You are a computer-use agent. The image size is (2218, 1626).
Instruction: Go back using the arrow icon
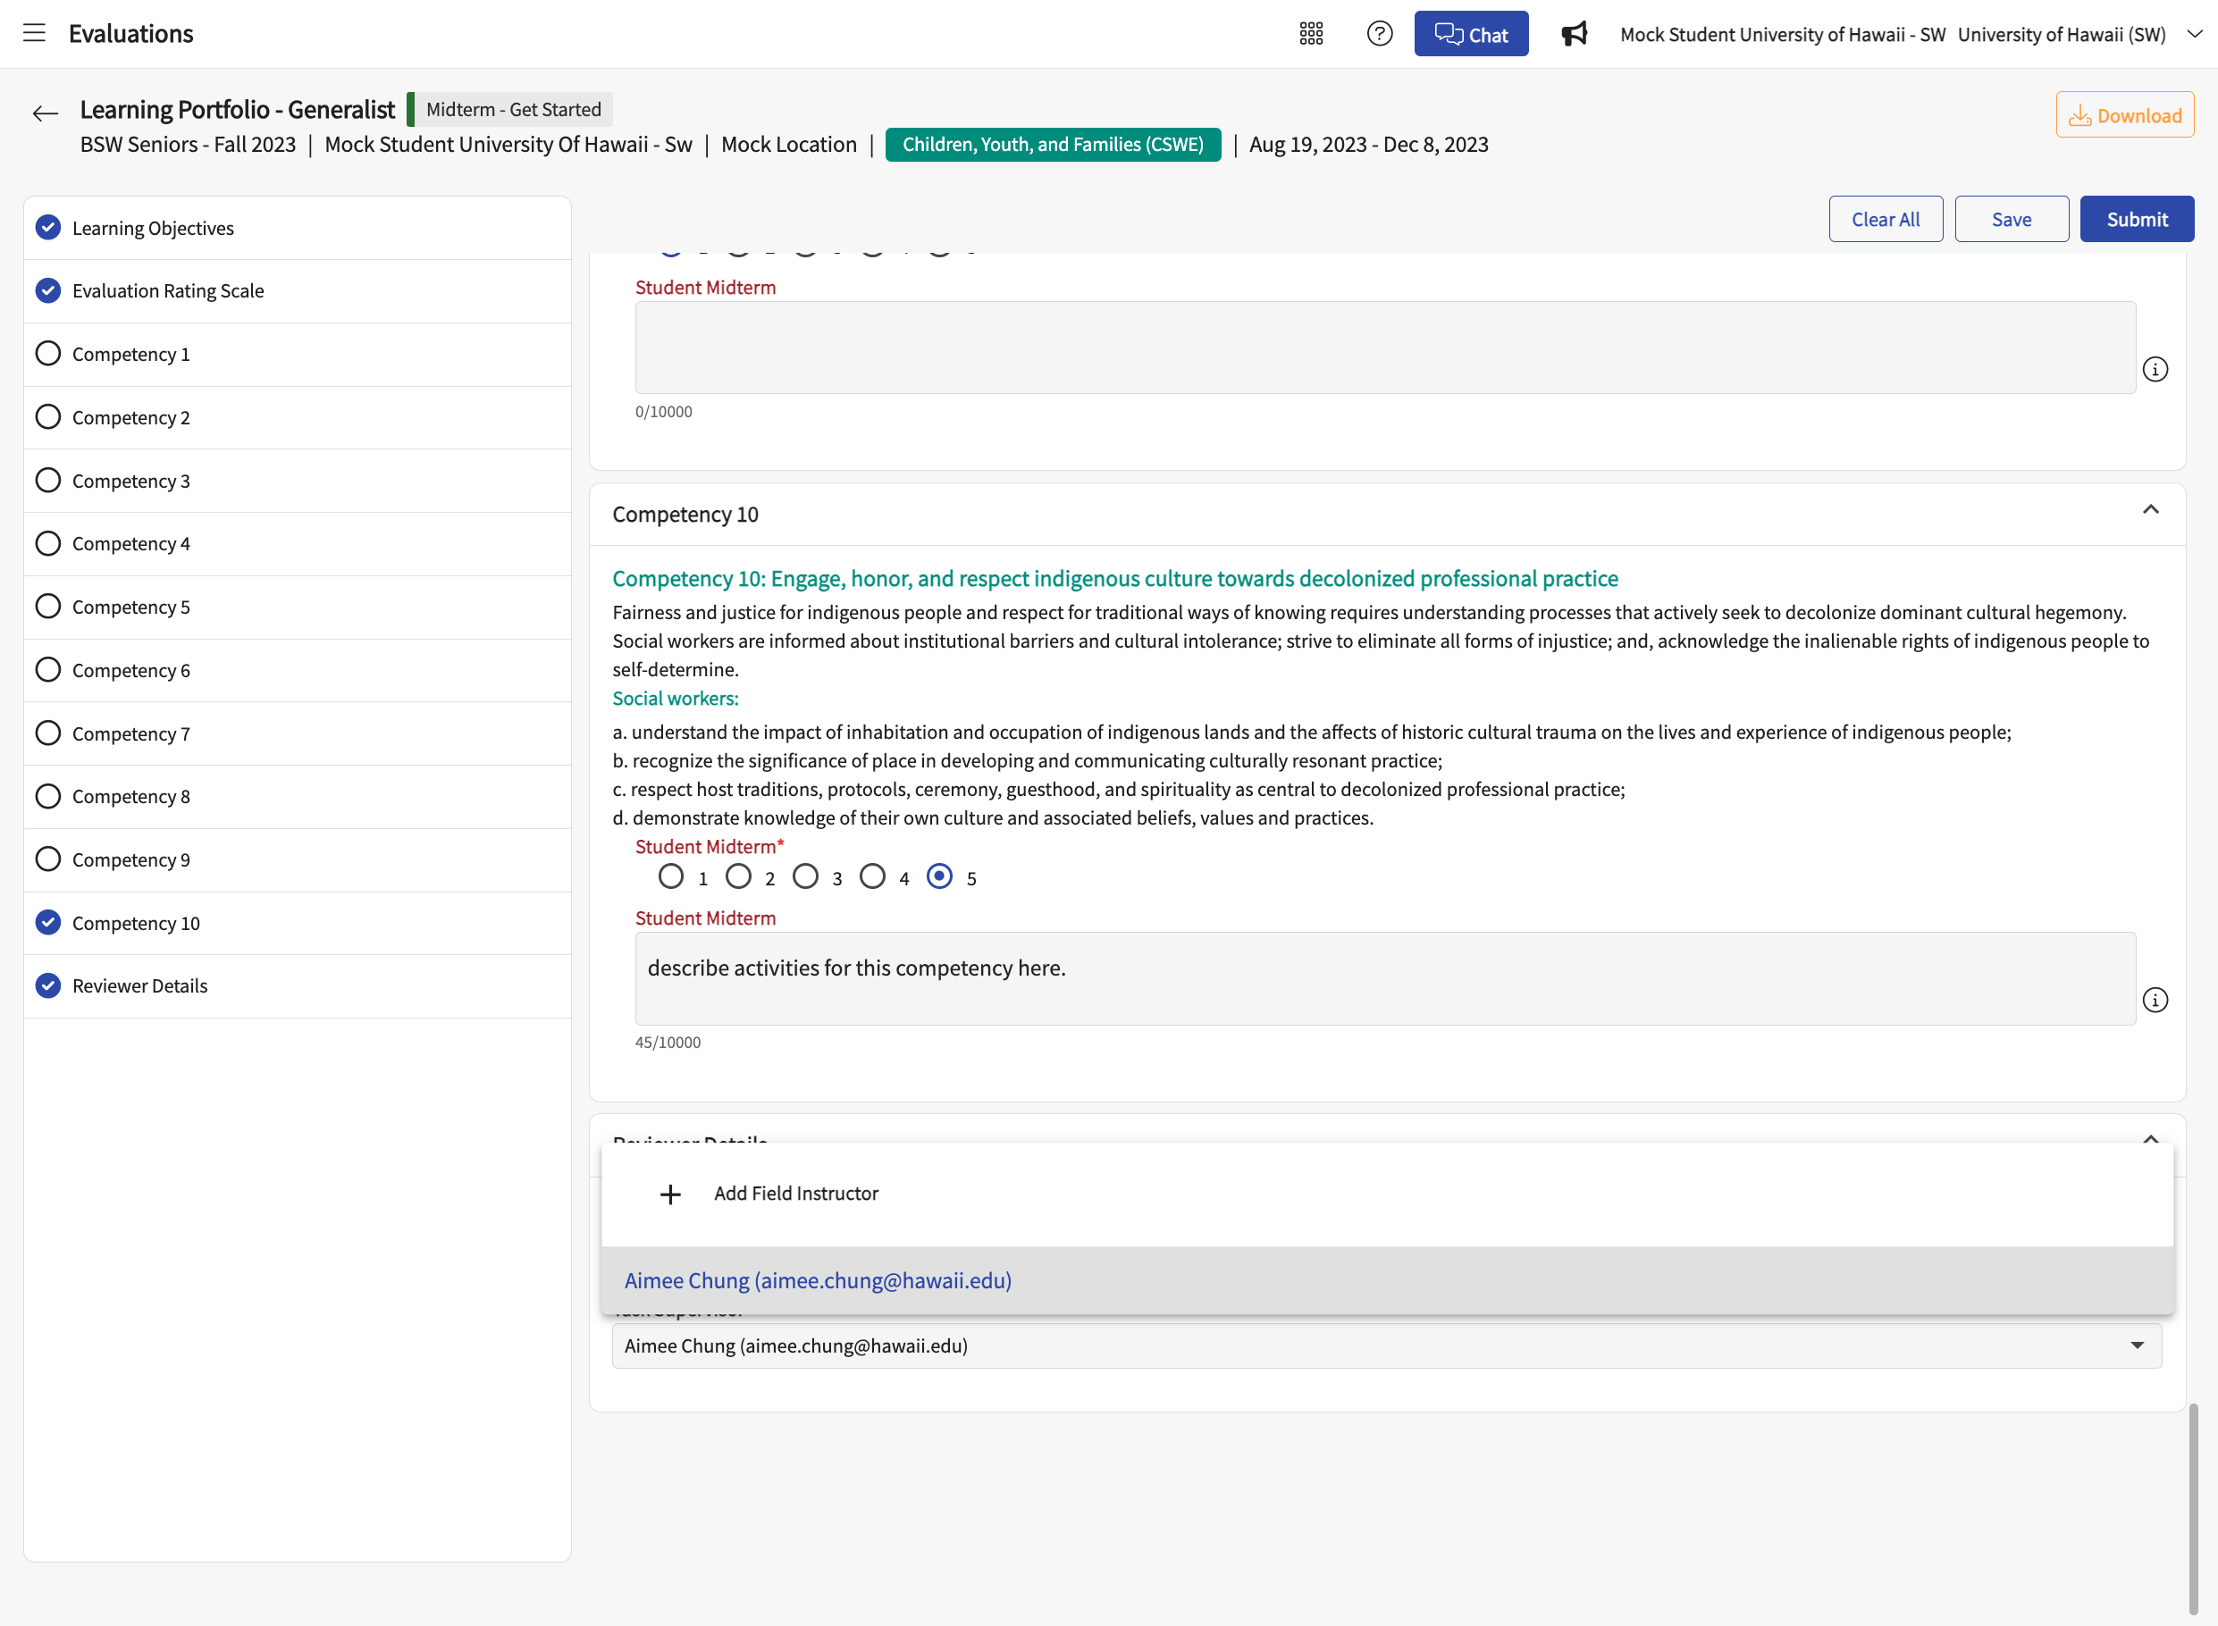click(46, 113)
